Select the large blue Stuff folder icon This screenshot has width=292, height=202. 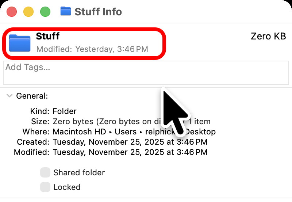(20, 43)
